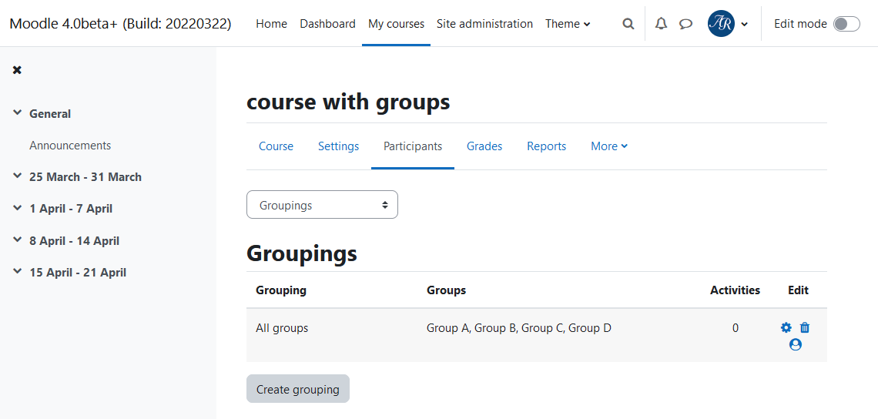Select My courses in top navigation
This screenshot has height=419, width=878.
(396, 24)
